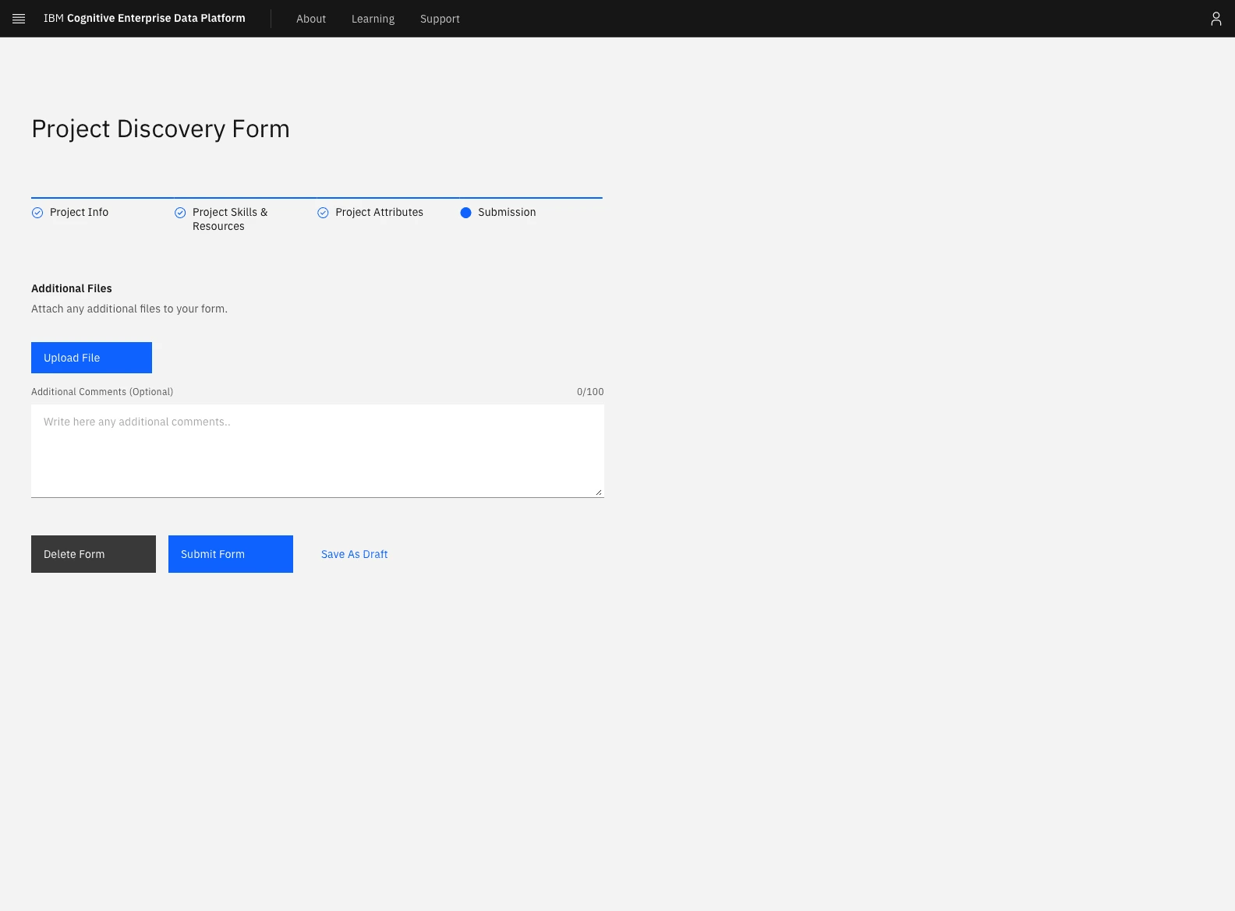Click the Additional Files heading

[72, 288]
